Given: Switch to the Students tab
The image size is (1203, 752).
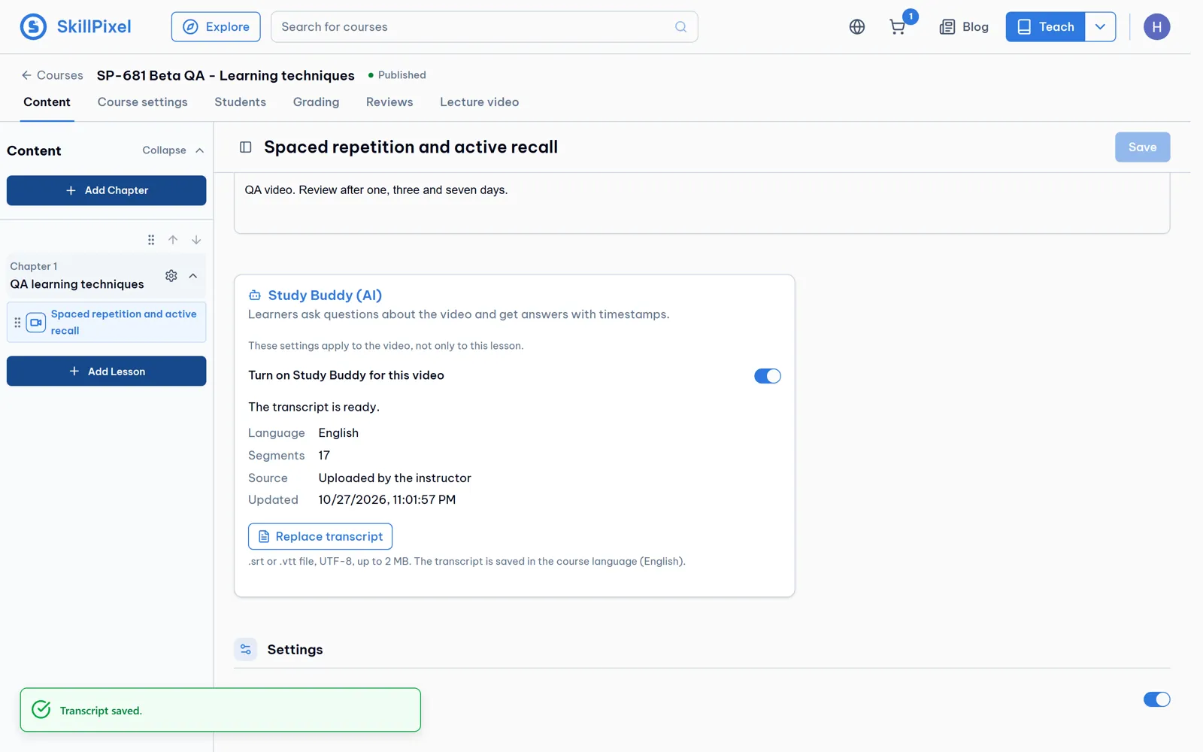Looking at the screenshot, I should (x=241, y=102).
